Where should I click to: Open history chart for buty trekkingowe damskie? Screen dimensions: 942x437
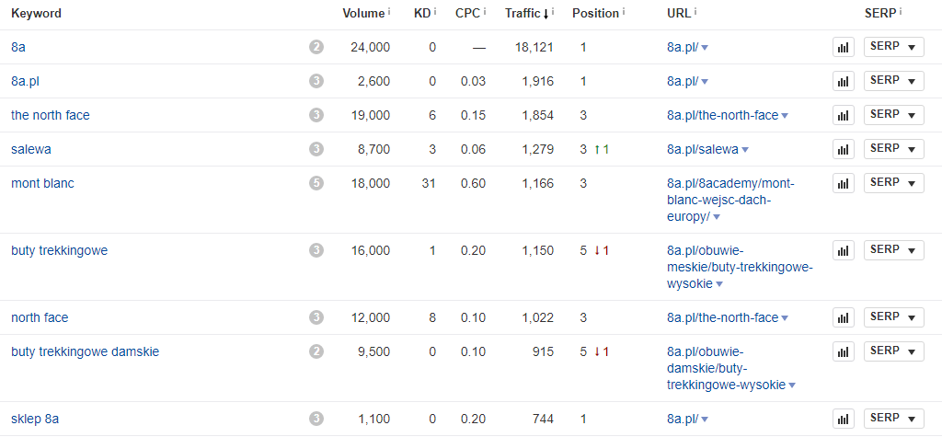pyautogui.click(x=844, y=351)
